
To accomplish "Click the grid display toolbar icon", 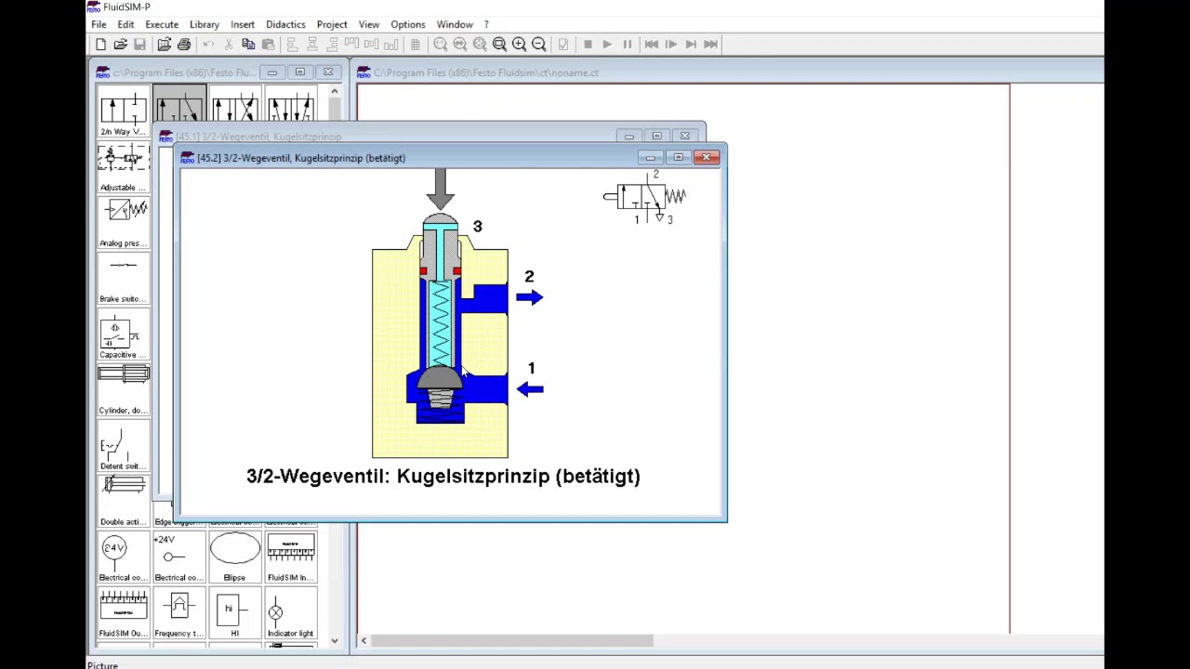I will coord(415,45).
